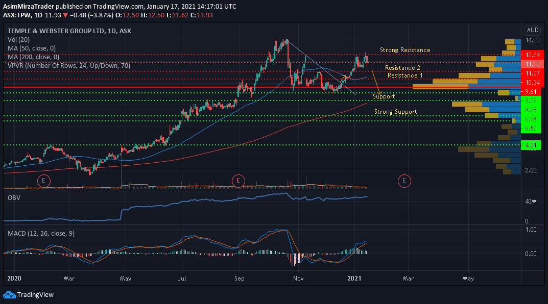
Task: Click the earnings E marker near February 2020
Action: click(x=44, y=181)
